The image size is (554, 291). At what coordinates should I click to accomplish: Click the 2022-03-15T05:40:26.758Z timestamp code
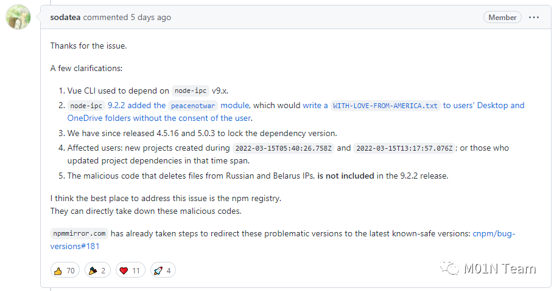click(x=283, y=148)
